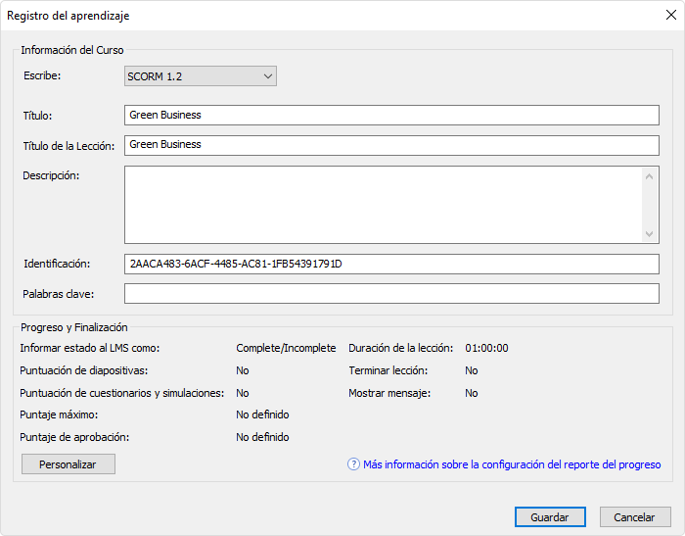Screen dimensions: 685x536
Task: Click the Puntuación de cuestionarios y simulaciones label
Action: (x=122, y=393)
